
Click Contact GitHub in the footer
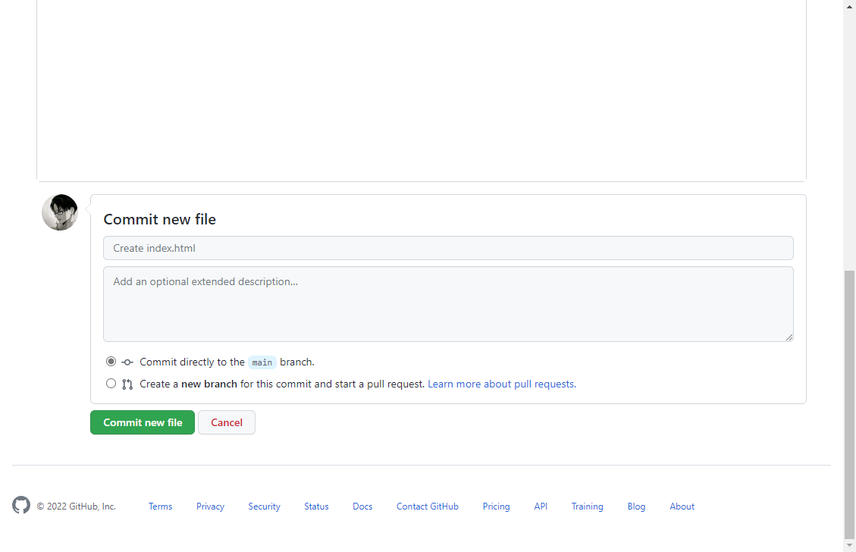point(428,507)
